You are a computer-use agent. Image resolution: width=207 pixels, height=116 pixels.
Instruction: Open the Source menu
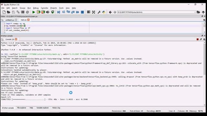click(22, 8)
